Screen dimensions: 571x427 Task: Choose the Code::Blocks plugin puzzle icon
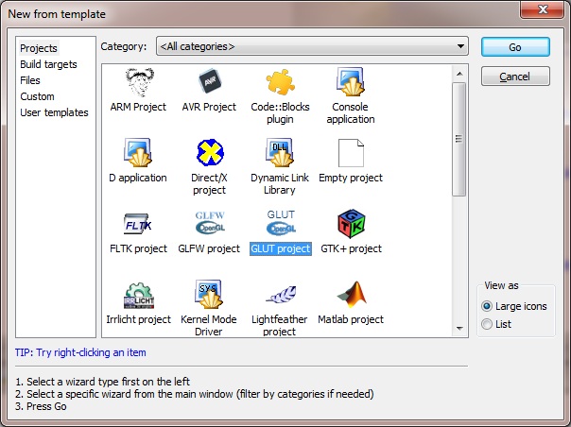(x=280, y=82)
